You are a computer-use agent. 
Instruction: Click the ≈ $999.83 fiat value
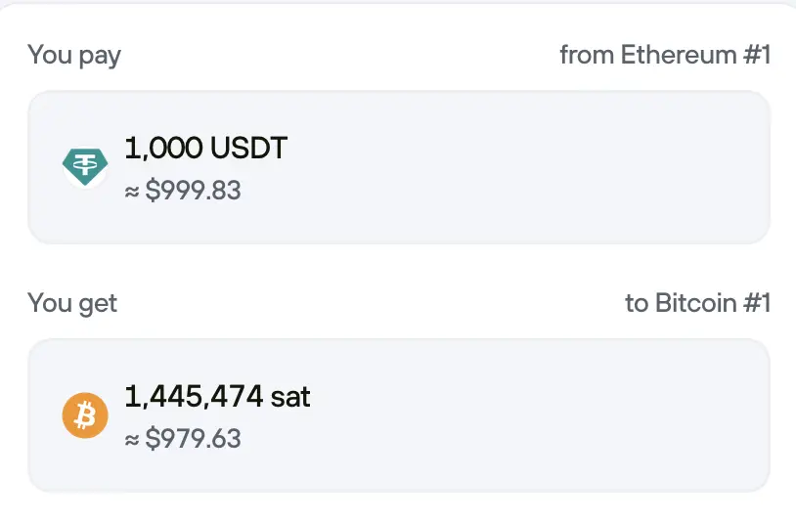click(183, 190)
